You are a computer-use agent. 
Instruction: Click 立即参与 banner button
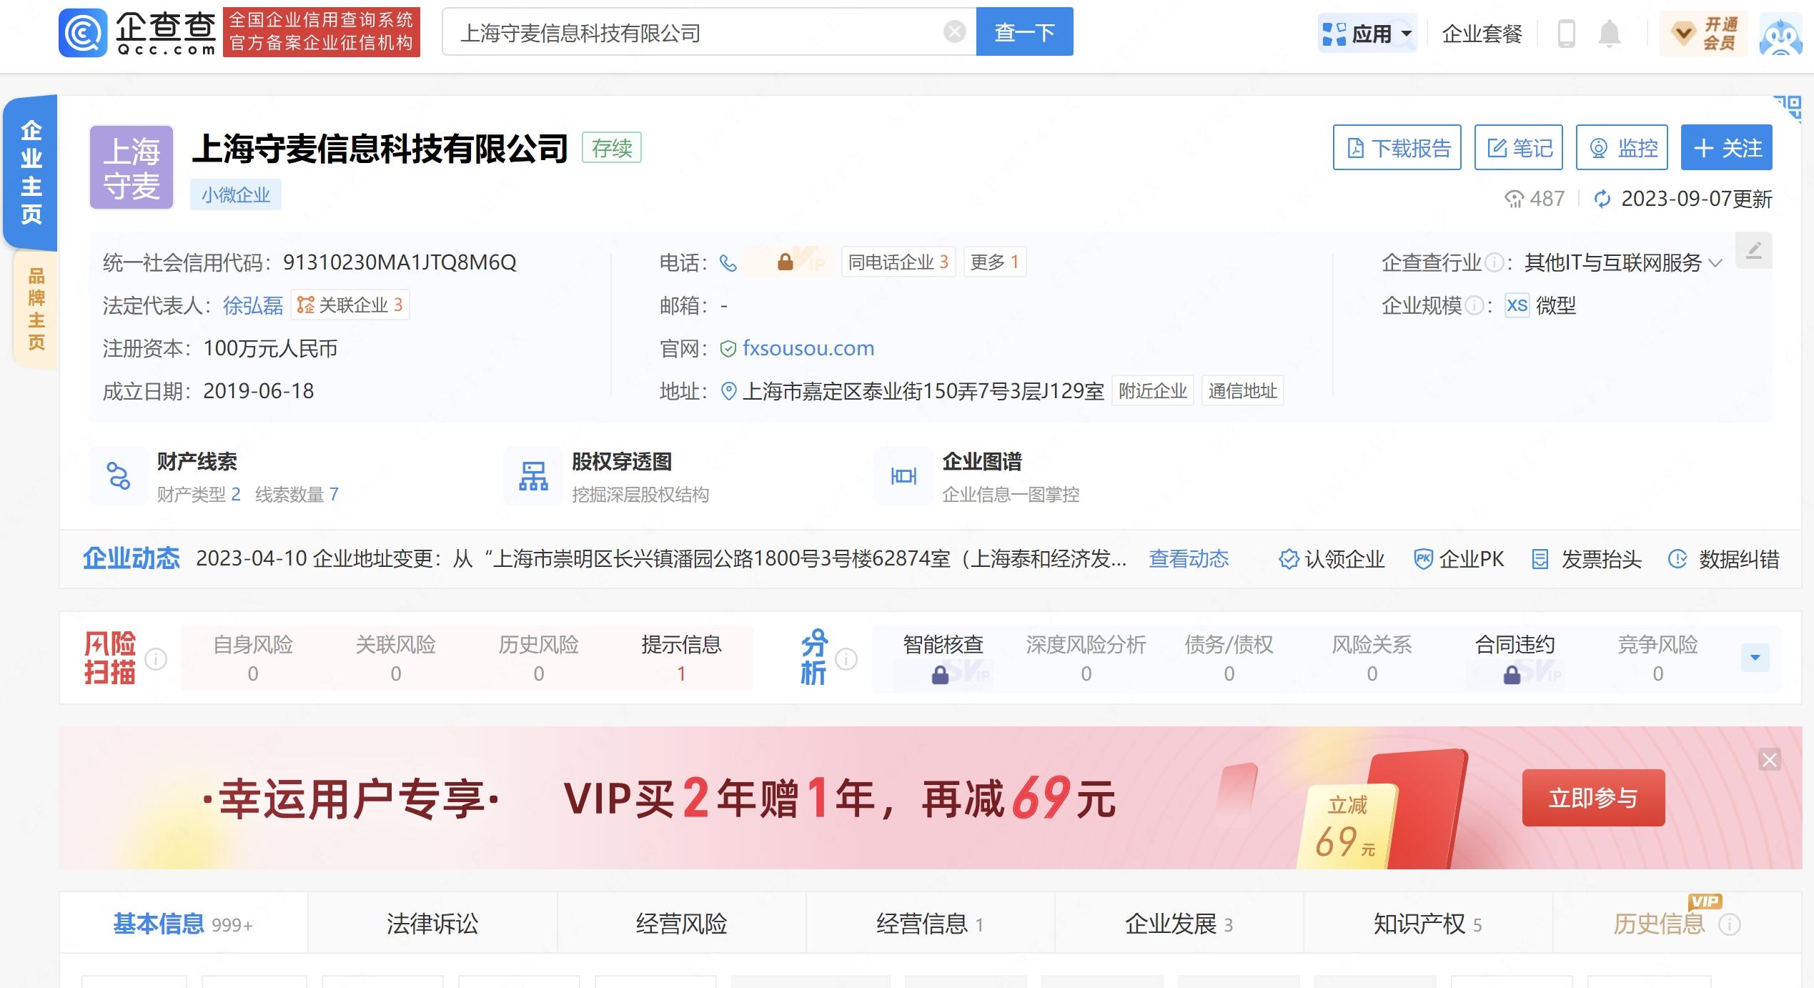coord(1593,798)
